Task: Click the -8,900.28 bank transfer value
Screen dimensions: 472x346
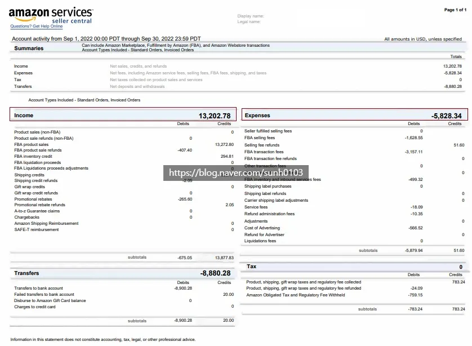Action: pyautogui.click(x=183, y=289)
